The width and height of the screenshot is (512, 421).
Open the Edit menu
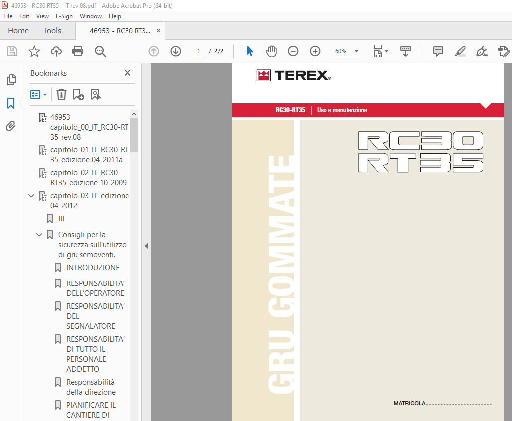tap(24, 16)
